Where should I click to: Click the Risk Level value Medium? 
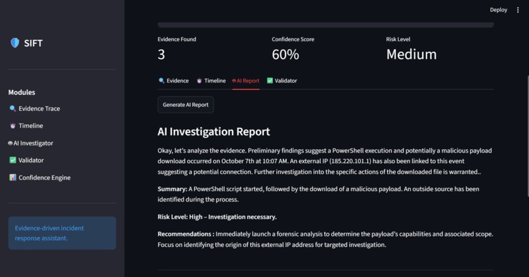[x=412, y=54]
